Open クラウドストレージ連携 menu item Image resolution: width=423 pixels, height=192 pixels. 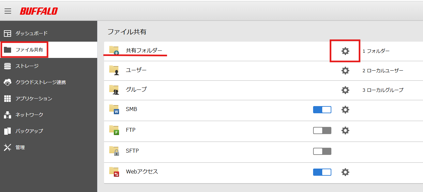(40, 82)
